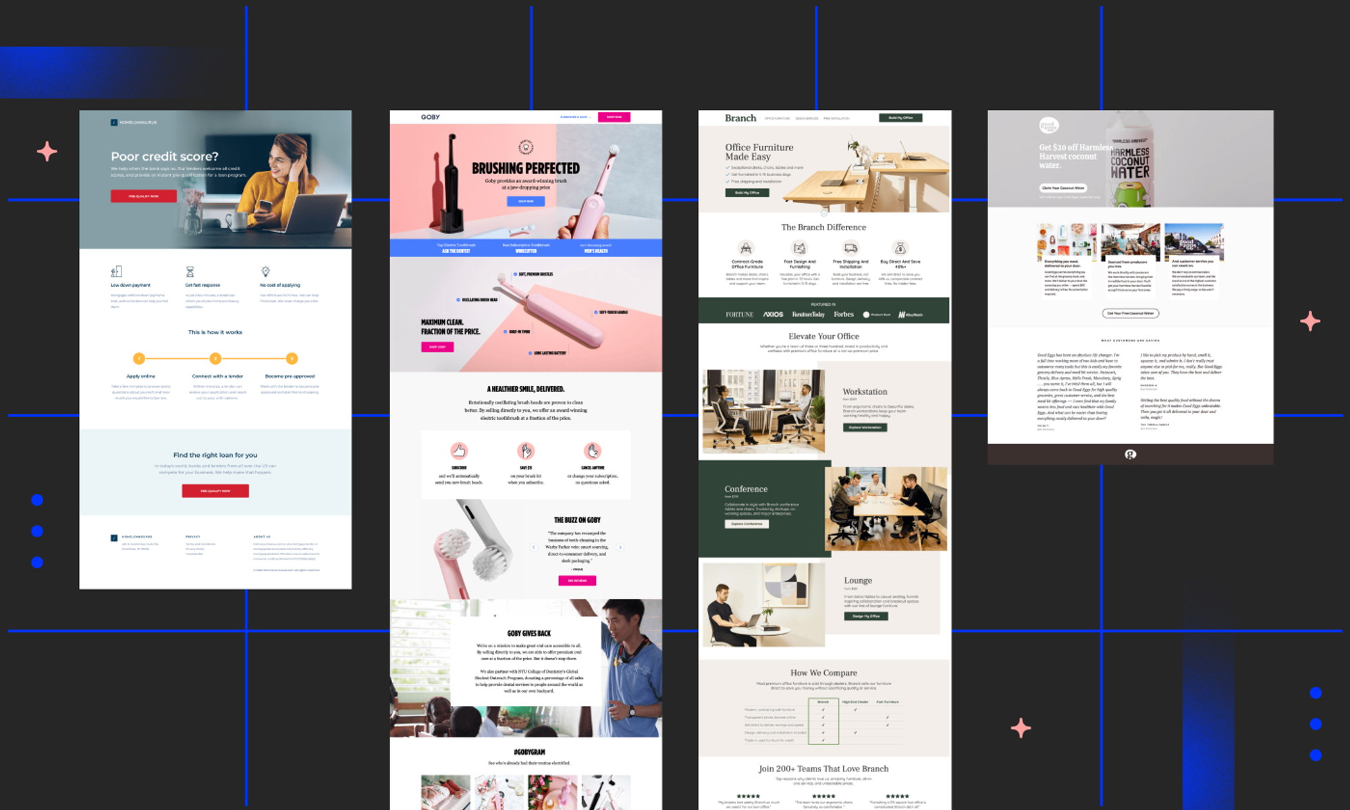Toggle the GOBY SHOP NOW pink button
The width and height of the screenshot is (1350, 810).
pos(614,117)
